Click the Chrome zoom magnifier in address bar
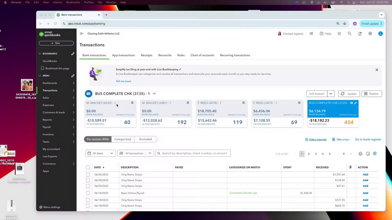 (x=338, y=24)
